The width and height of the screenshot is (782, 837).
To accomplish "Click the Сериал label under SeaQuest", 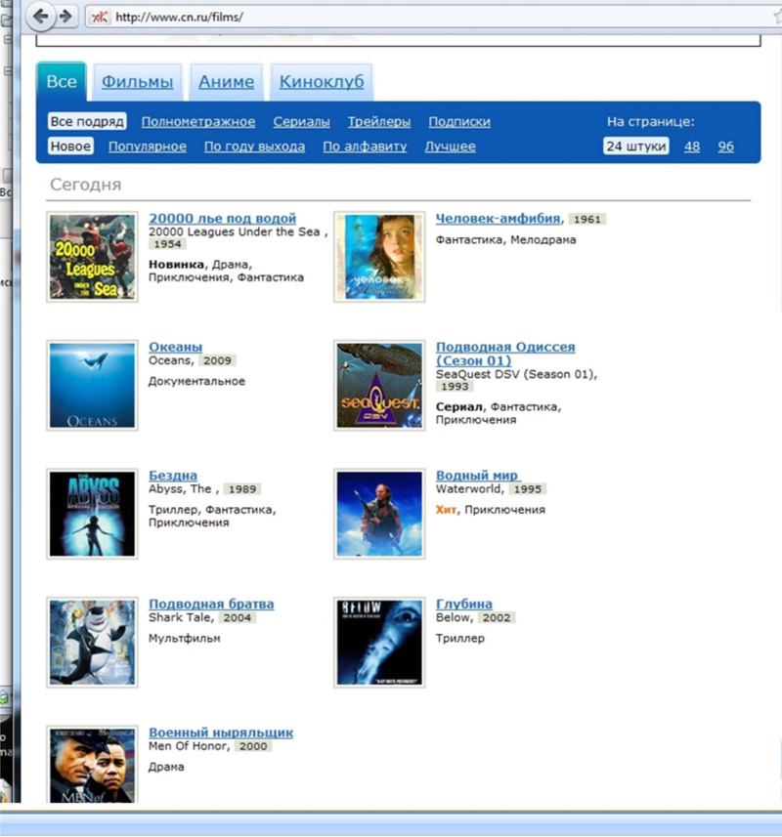I will coord(458,406).
